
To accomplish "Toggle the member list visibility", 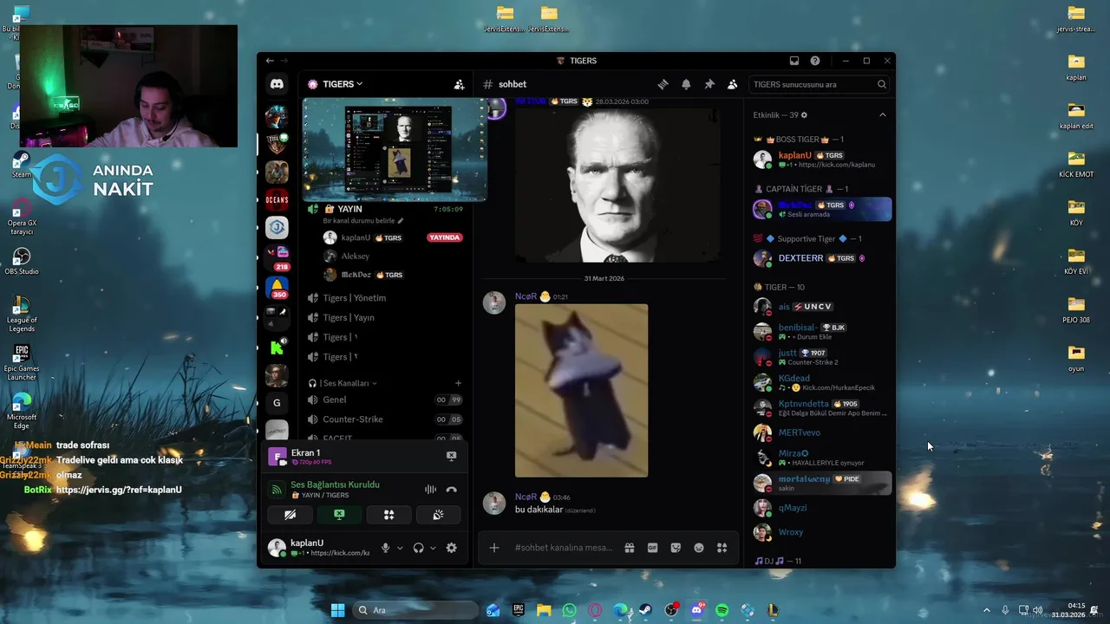I will click(733, 84).
